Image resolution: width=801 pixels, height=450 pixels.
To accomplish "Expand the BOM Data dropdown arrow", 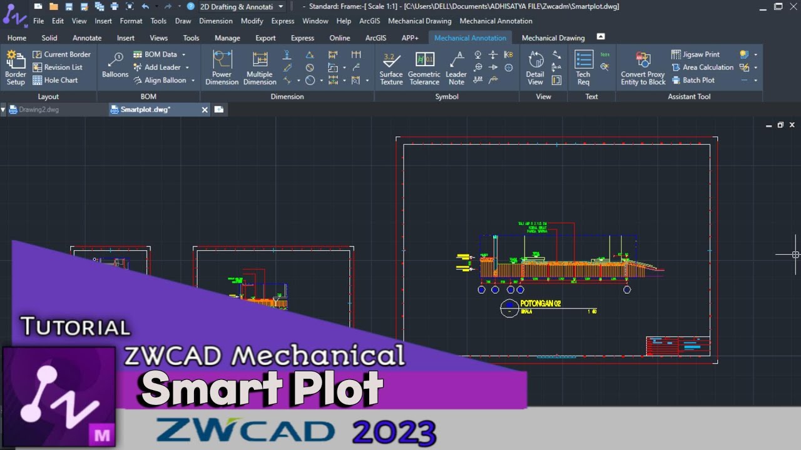I will coord(183,55).
